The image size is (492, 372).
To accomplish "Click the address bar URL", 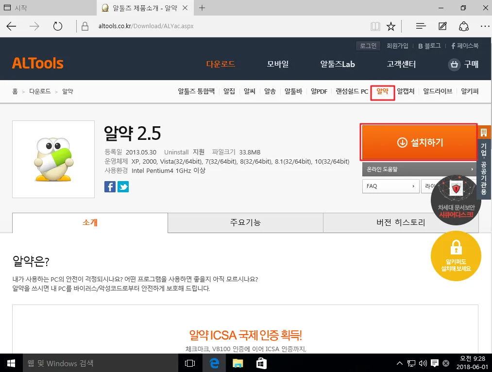I will tap(146, 26).
